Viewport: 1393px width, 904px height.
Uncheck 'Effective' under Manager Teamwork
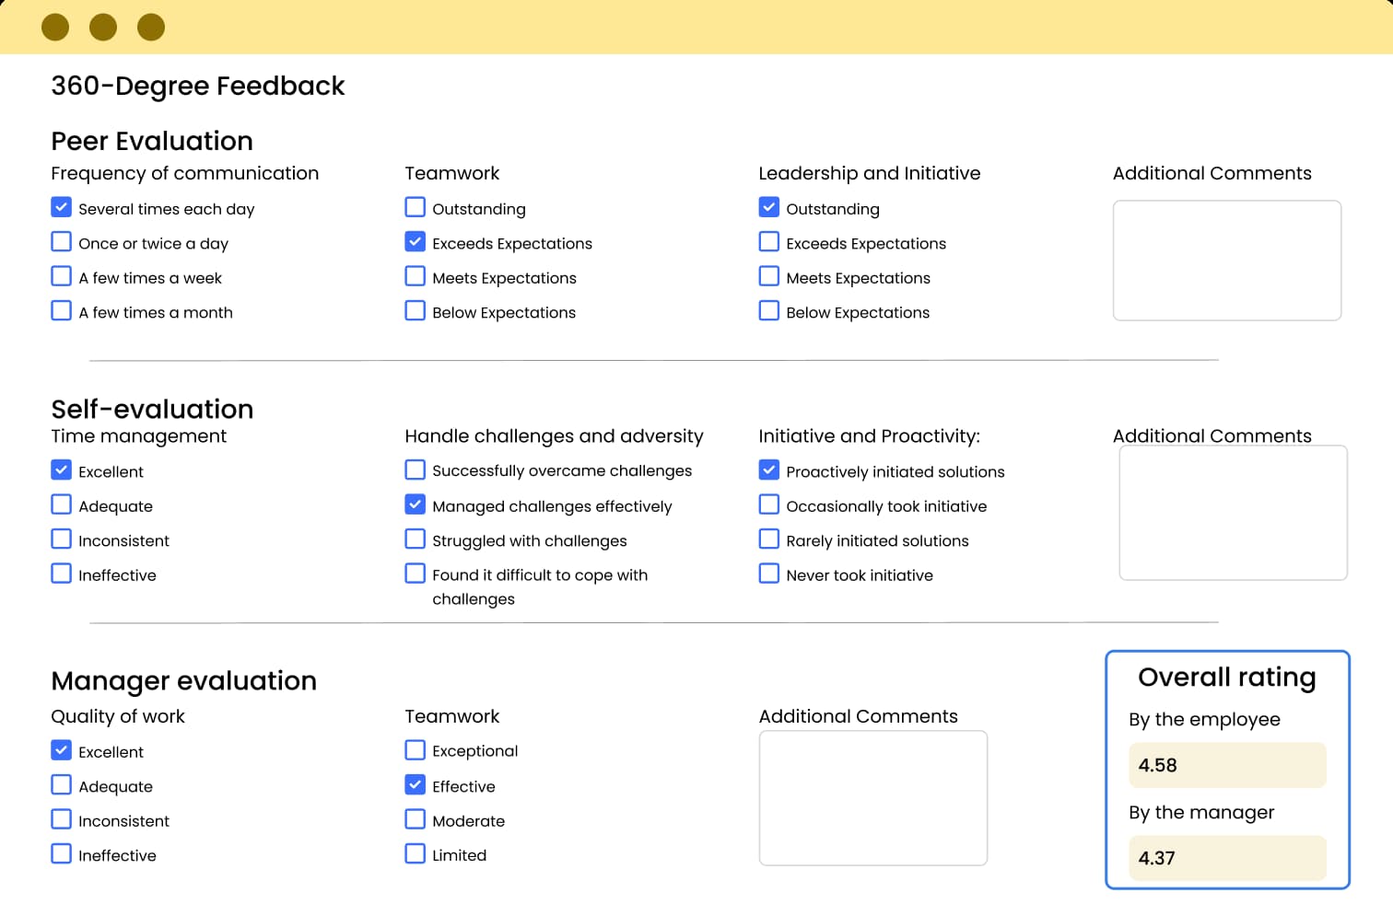tap(416, 785)
